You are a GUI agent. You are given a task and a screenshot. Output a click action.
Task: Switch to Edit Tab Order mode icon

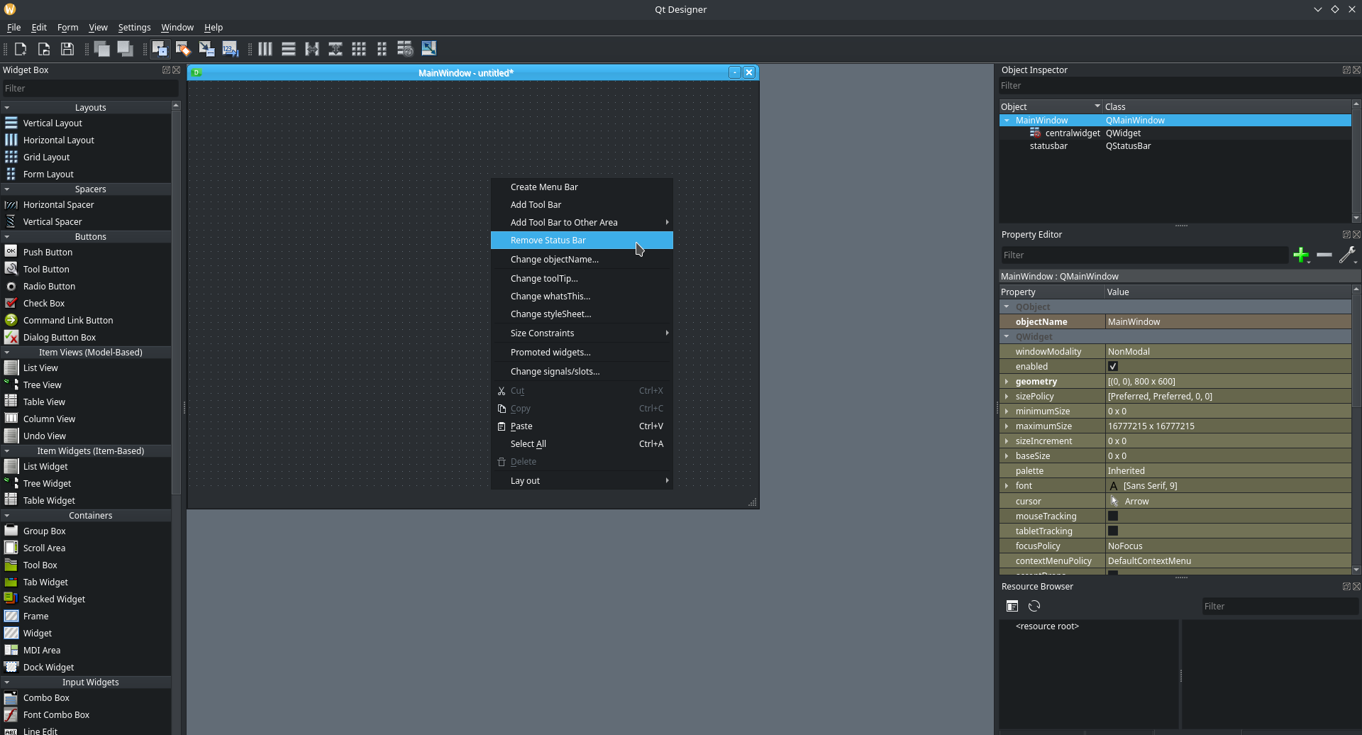pos(230,49)
